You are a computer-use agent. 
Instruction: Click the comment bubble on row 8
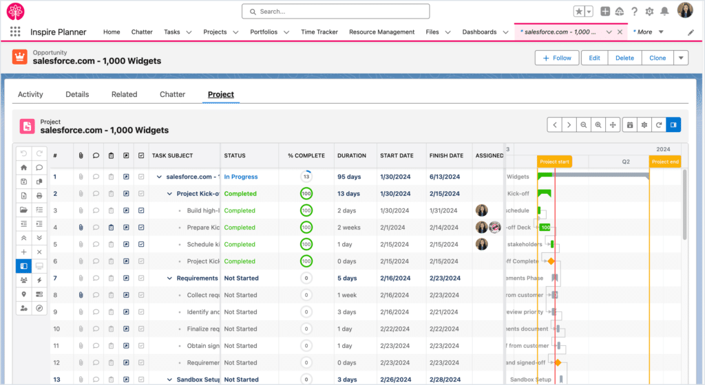(x=96, y=295)
